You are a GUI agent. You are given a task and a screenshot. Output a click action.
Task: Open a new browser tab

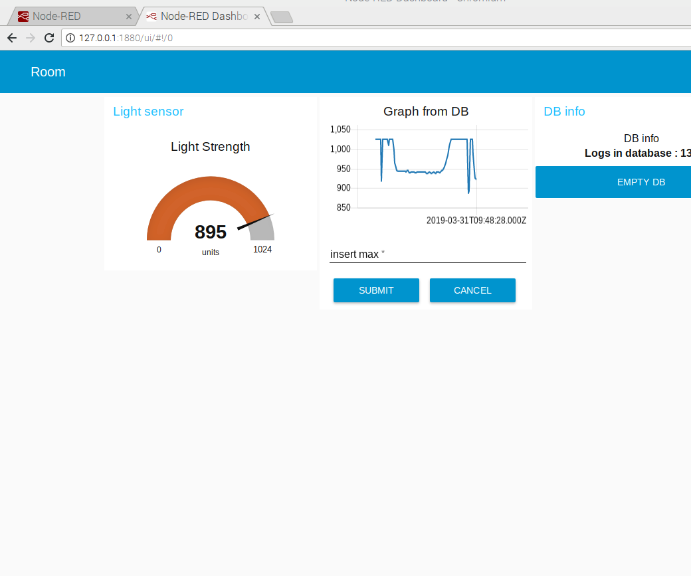282,18
